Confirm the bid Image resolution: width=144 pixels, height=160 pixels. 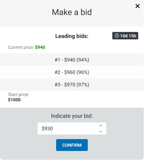(72, 145)
